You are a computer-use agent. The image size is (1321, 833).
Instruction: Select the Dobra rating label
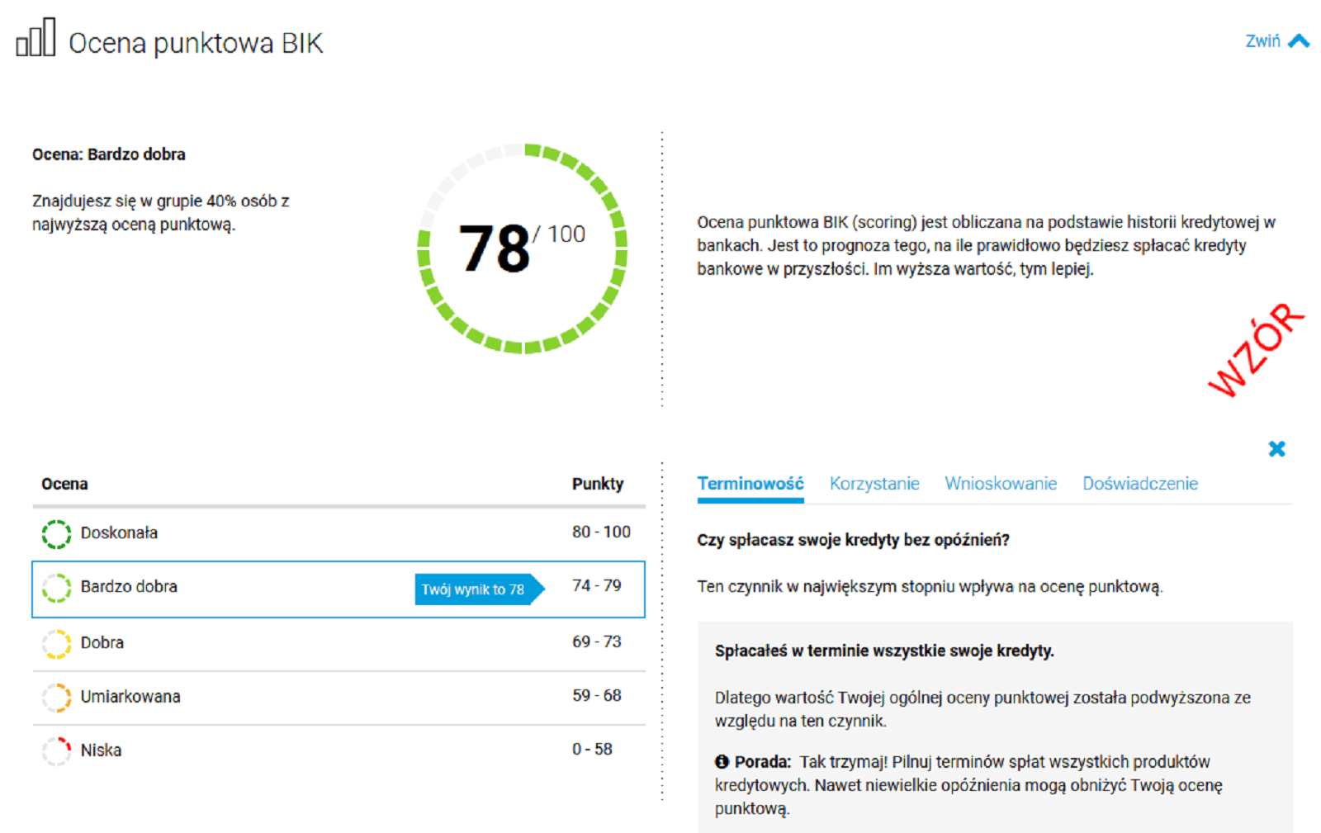pyautogui.click(x=102, y=642)
